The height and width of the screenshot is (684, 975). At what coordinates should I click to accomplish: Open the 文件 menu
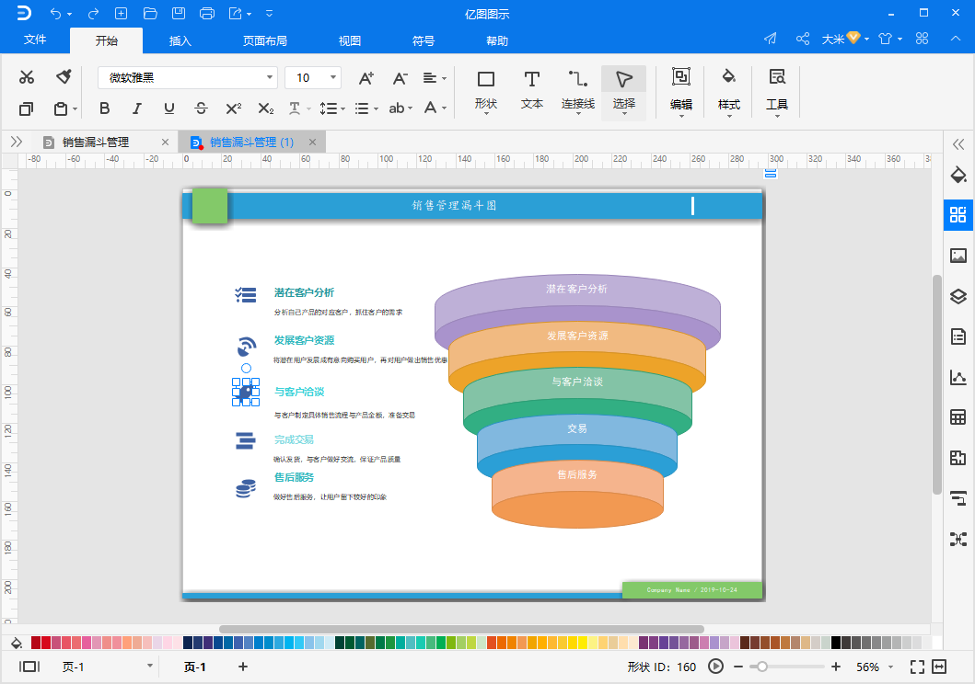pyautogui.click(x=35, y=40)
